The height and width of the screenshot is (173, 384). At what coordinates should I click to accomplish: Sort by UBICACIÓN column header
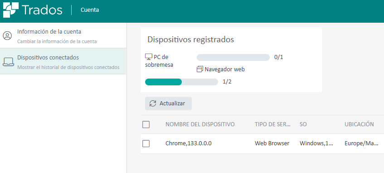coord(359,124)
